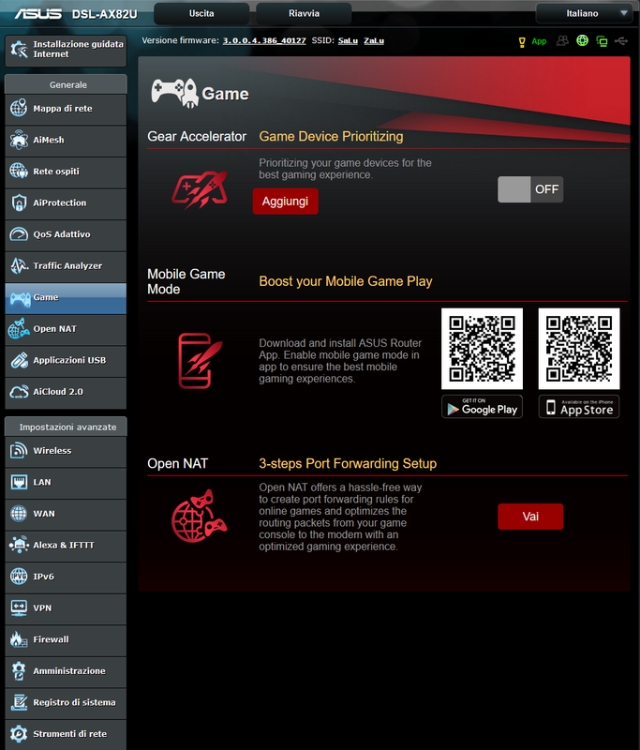Click the Uscita logout button
640x750 pixels.
[201, 13]
